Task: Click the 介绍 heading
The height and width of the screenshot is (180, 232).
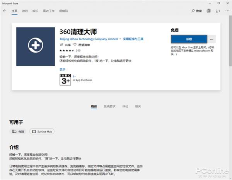Action: tap(14, 147)
